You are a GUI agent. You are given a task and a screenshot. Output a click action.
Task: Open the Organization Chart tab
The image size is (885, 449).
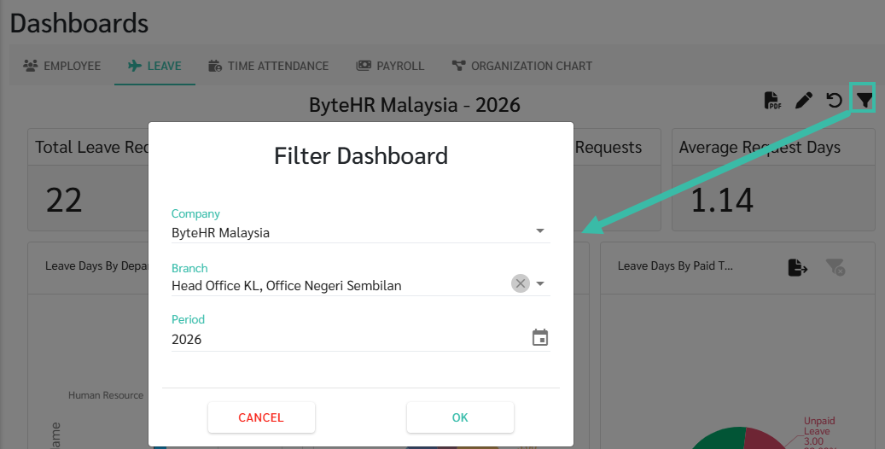(x=522, y=66)
